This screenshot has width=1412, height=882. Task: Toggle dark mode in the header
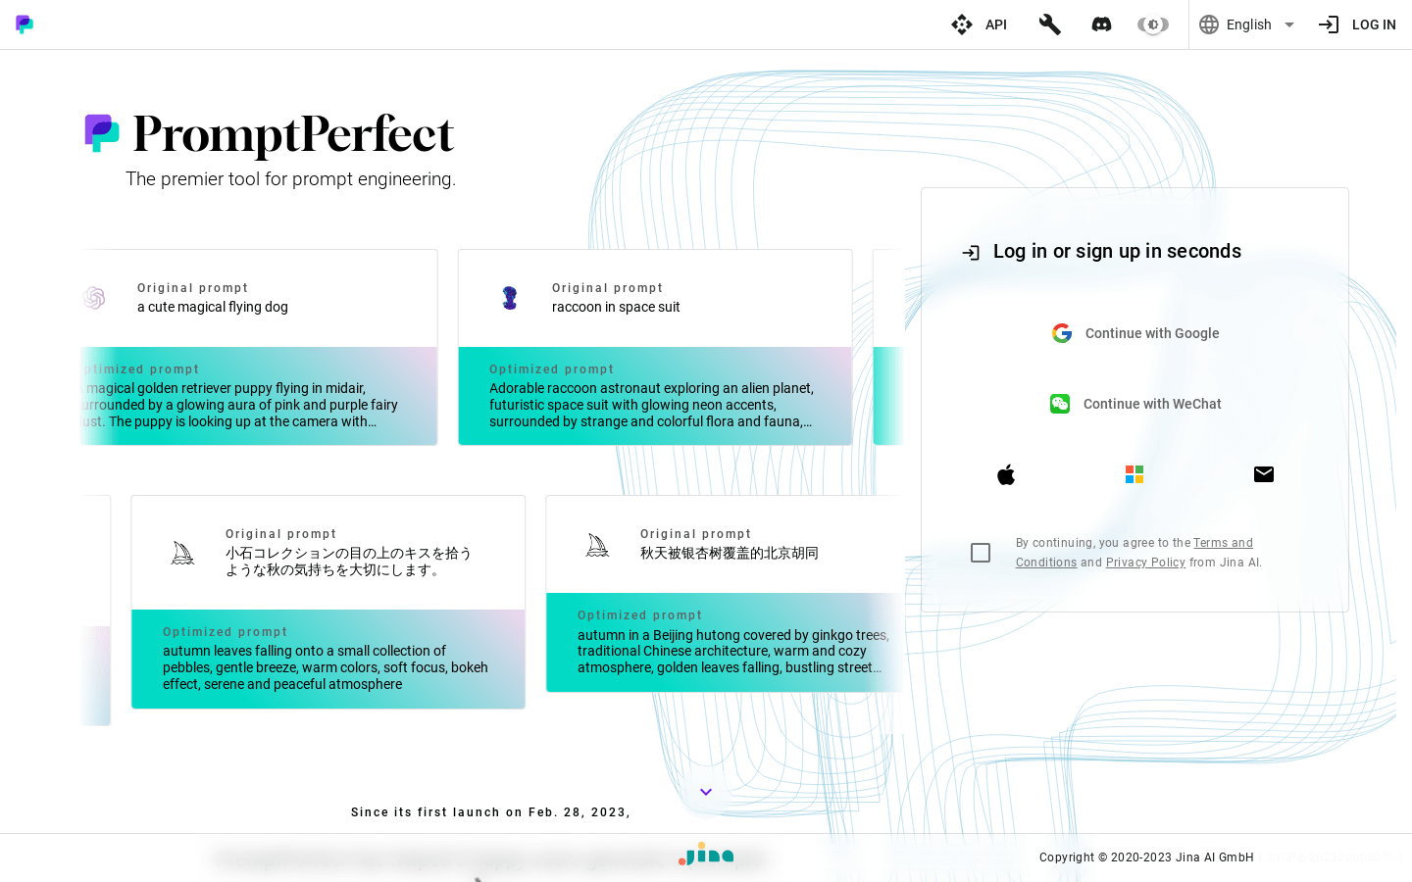click(x=1152, y=24)
